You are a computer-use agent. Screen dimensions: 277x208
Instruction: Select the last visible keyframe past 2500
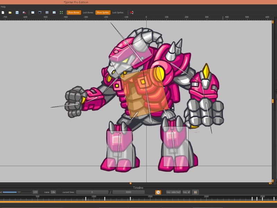click(x=274, y=199)
